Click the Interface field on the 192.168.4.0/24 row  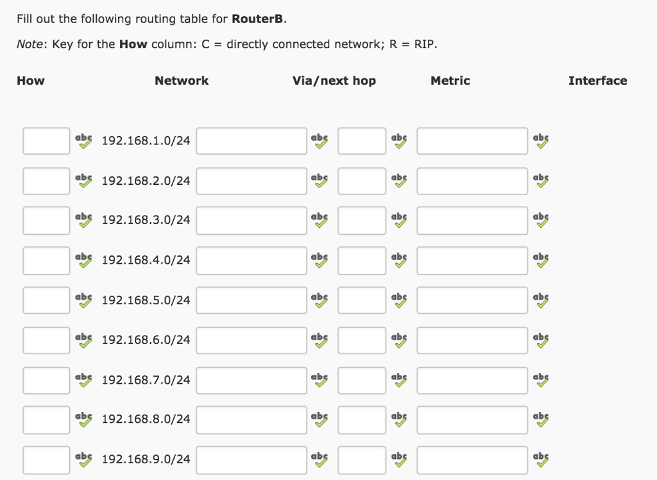472,260
